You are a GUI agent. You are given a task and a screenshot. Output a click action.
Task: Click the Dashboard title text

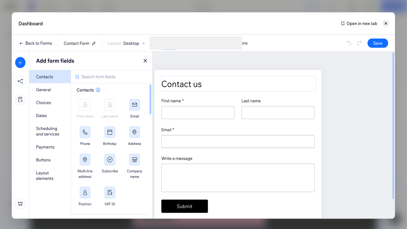coord(31,24)
